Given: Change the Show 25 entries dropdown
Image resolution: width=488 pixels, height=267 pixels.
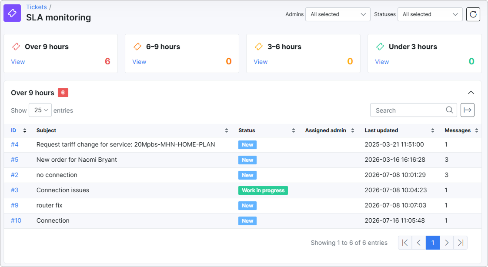Looking at the screenshot, I should 40,110.
